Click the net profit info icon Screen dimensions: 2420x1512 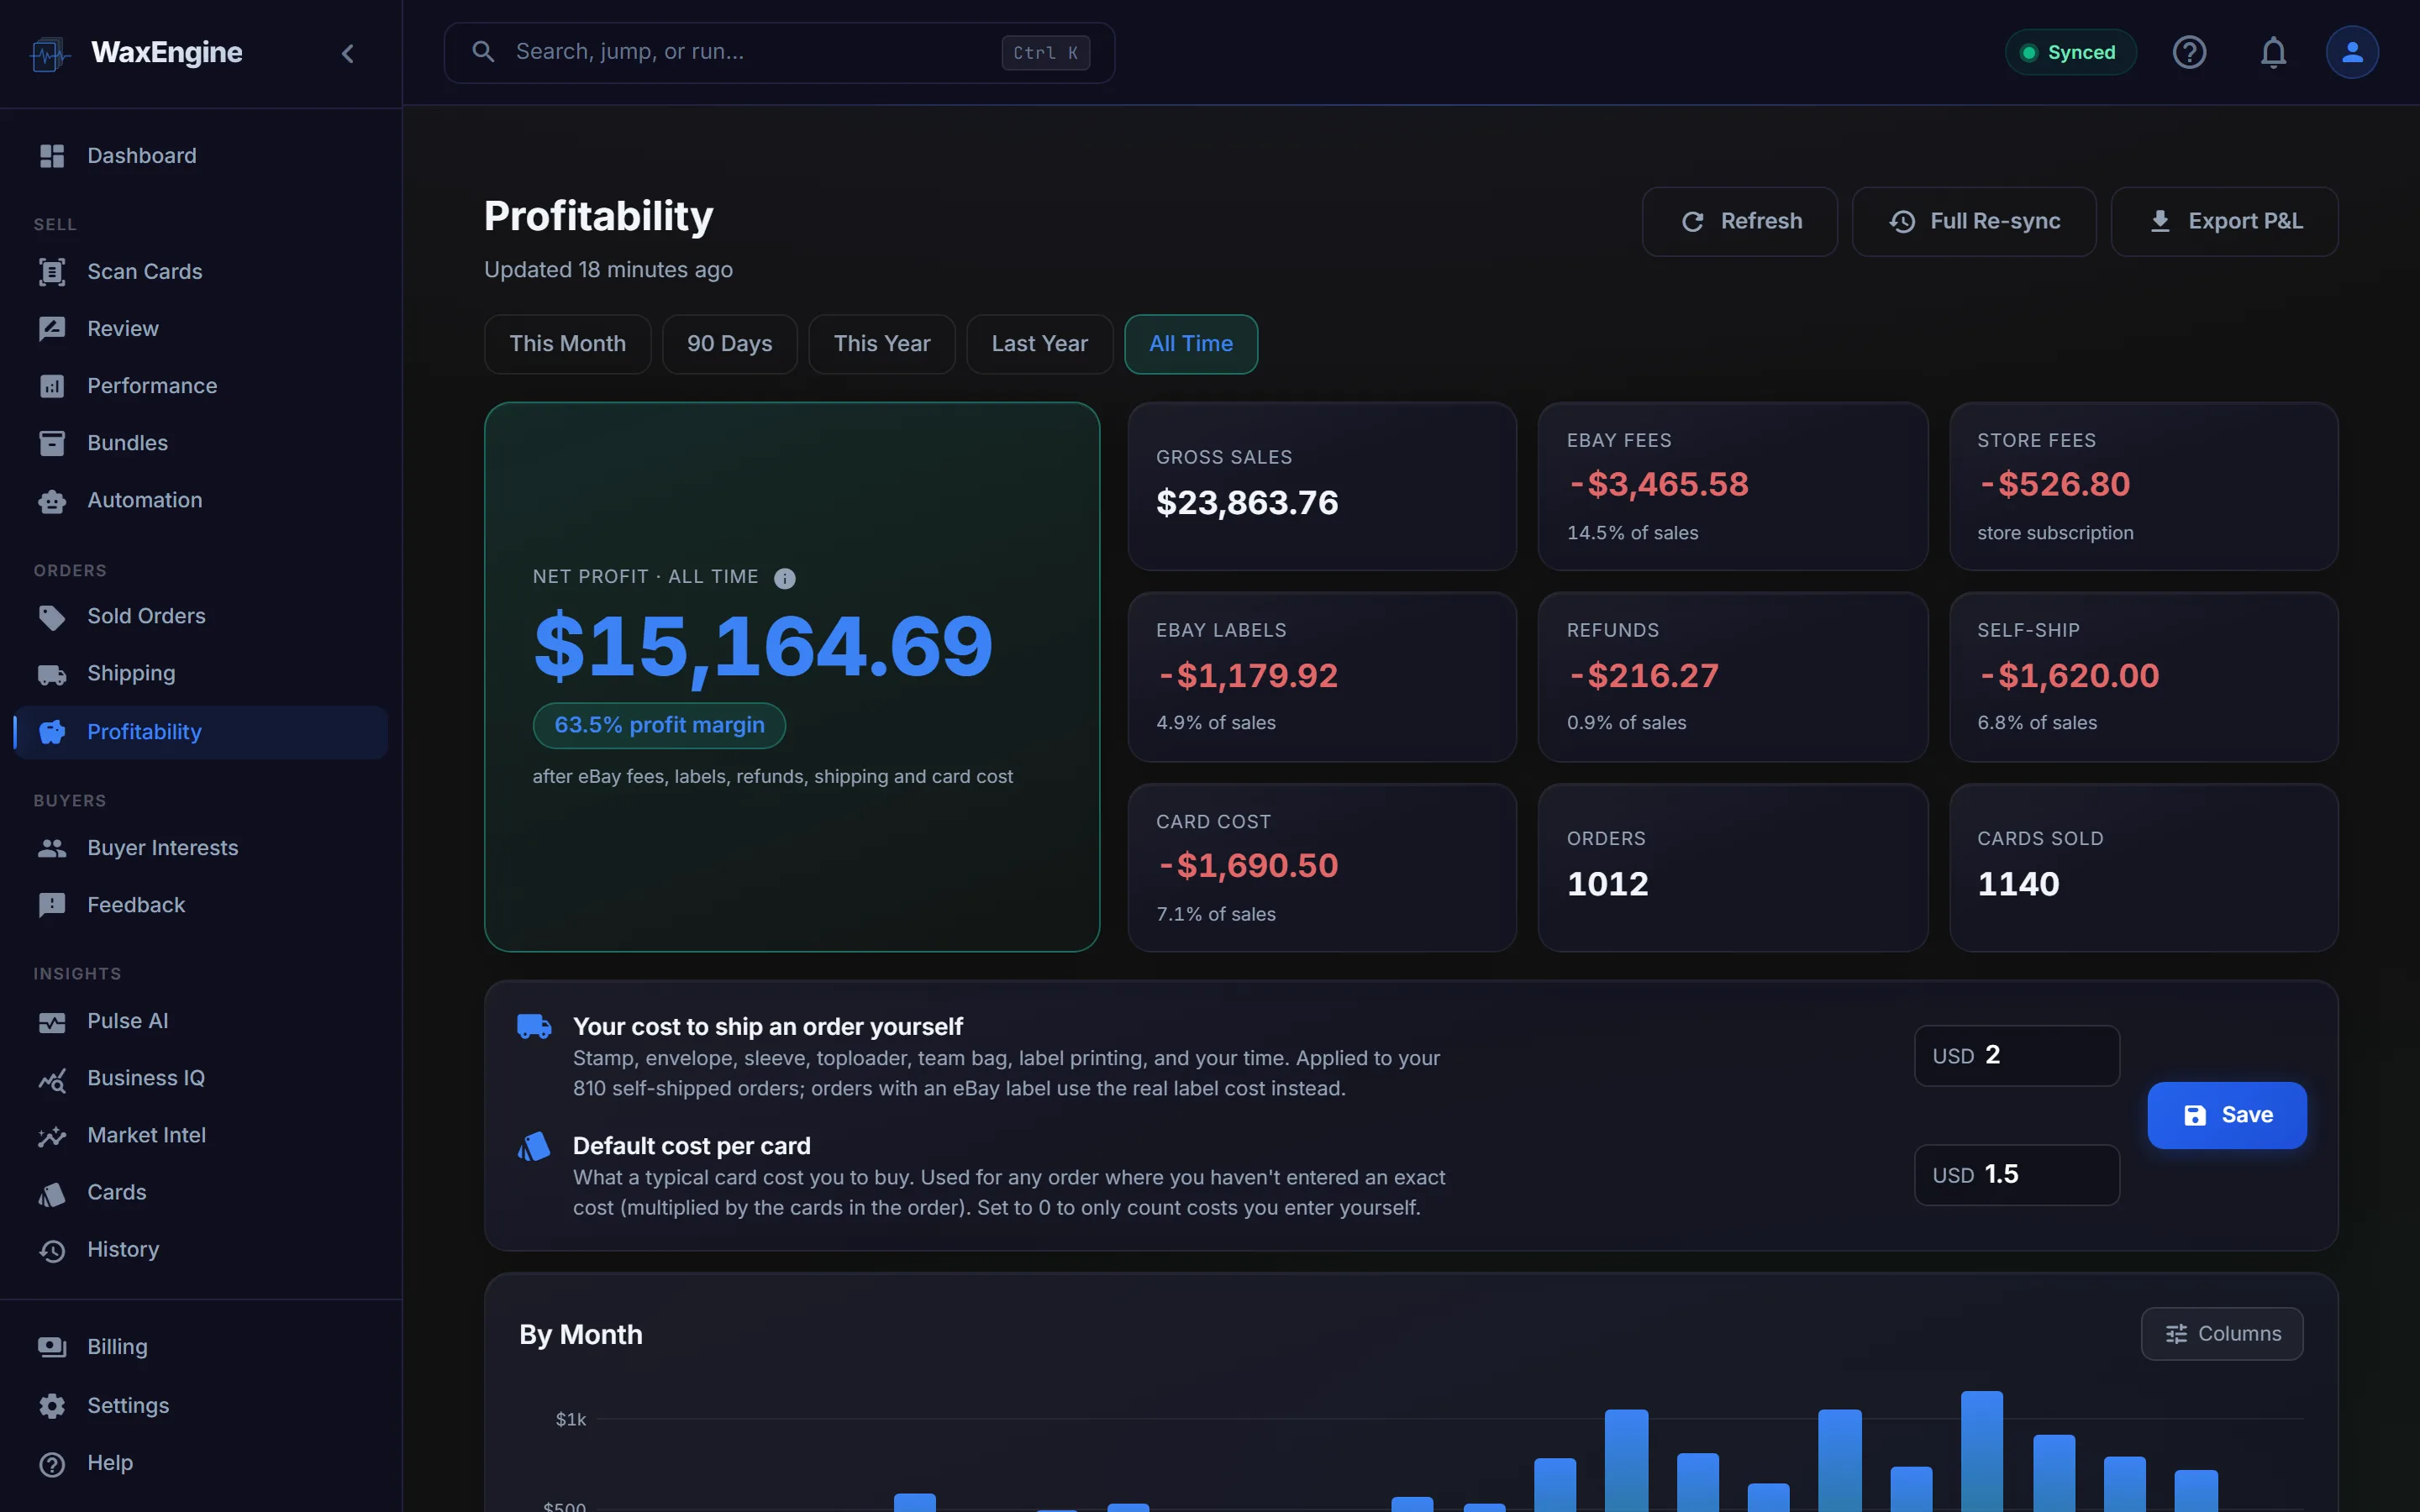click(x=785, y=578)
